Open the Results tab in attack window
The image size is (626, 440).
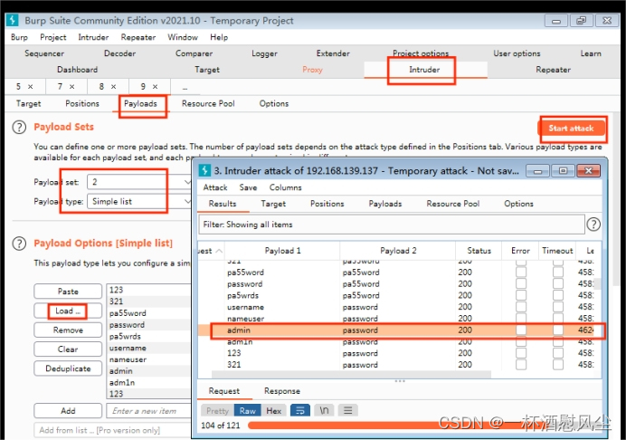(x=223, y=204)
